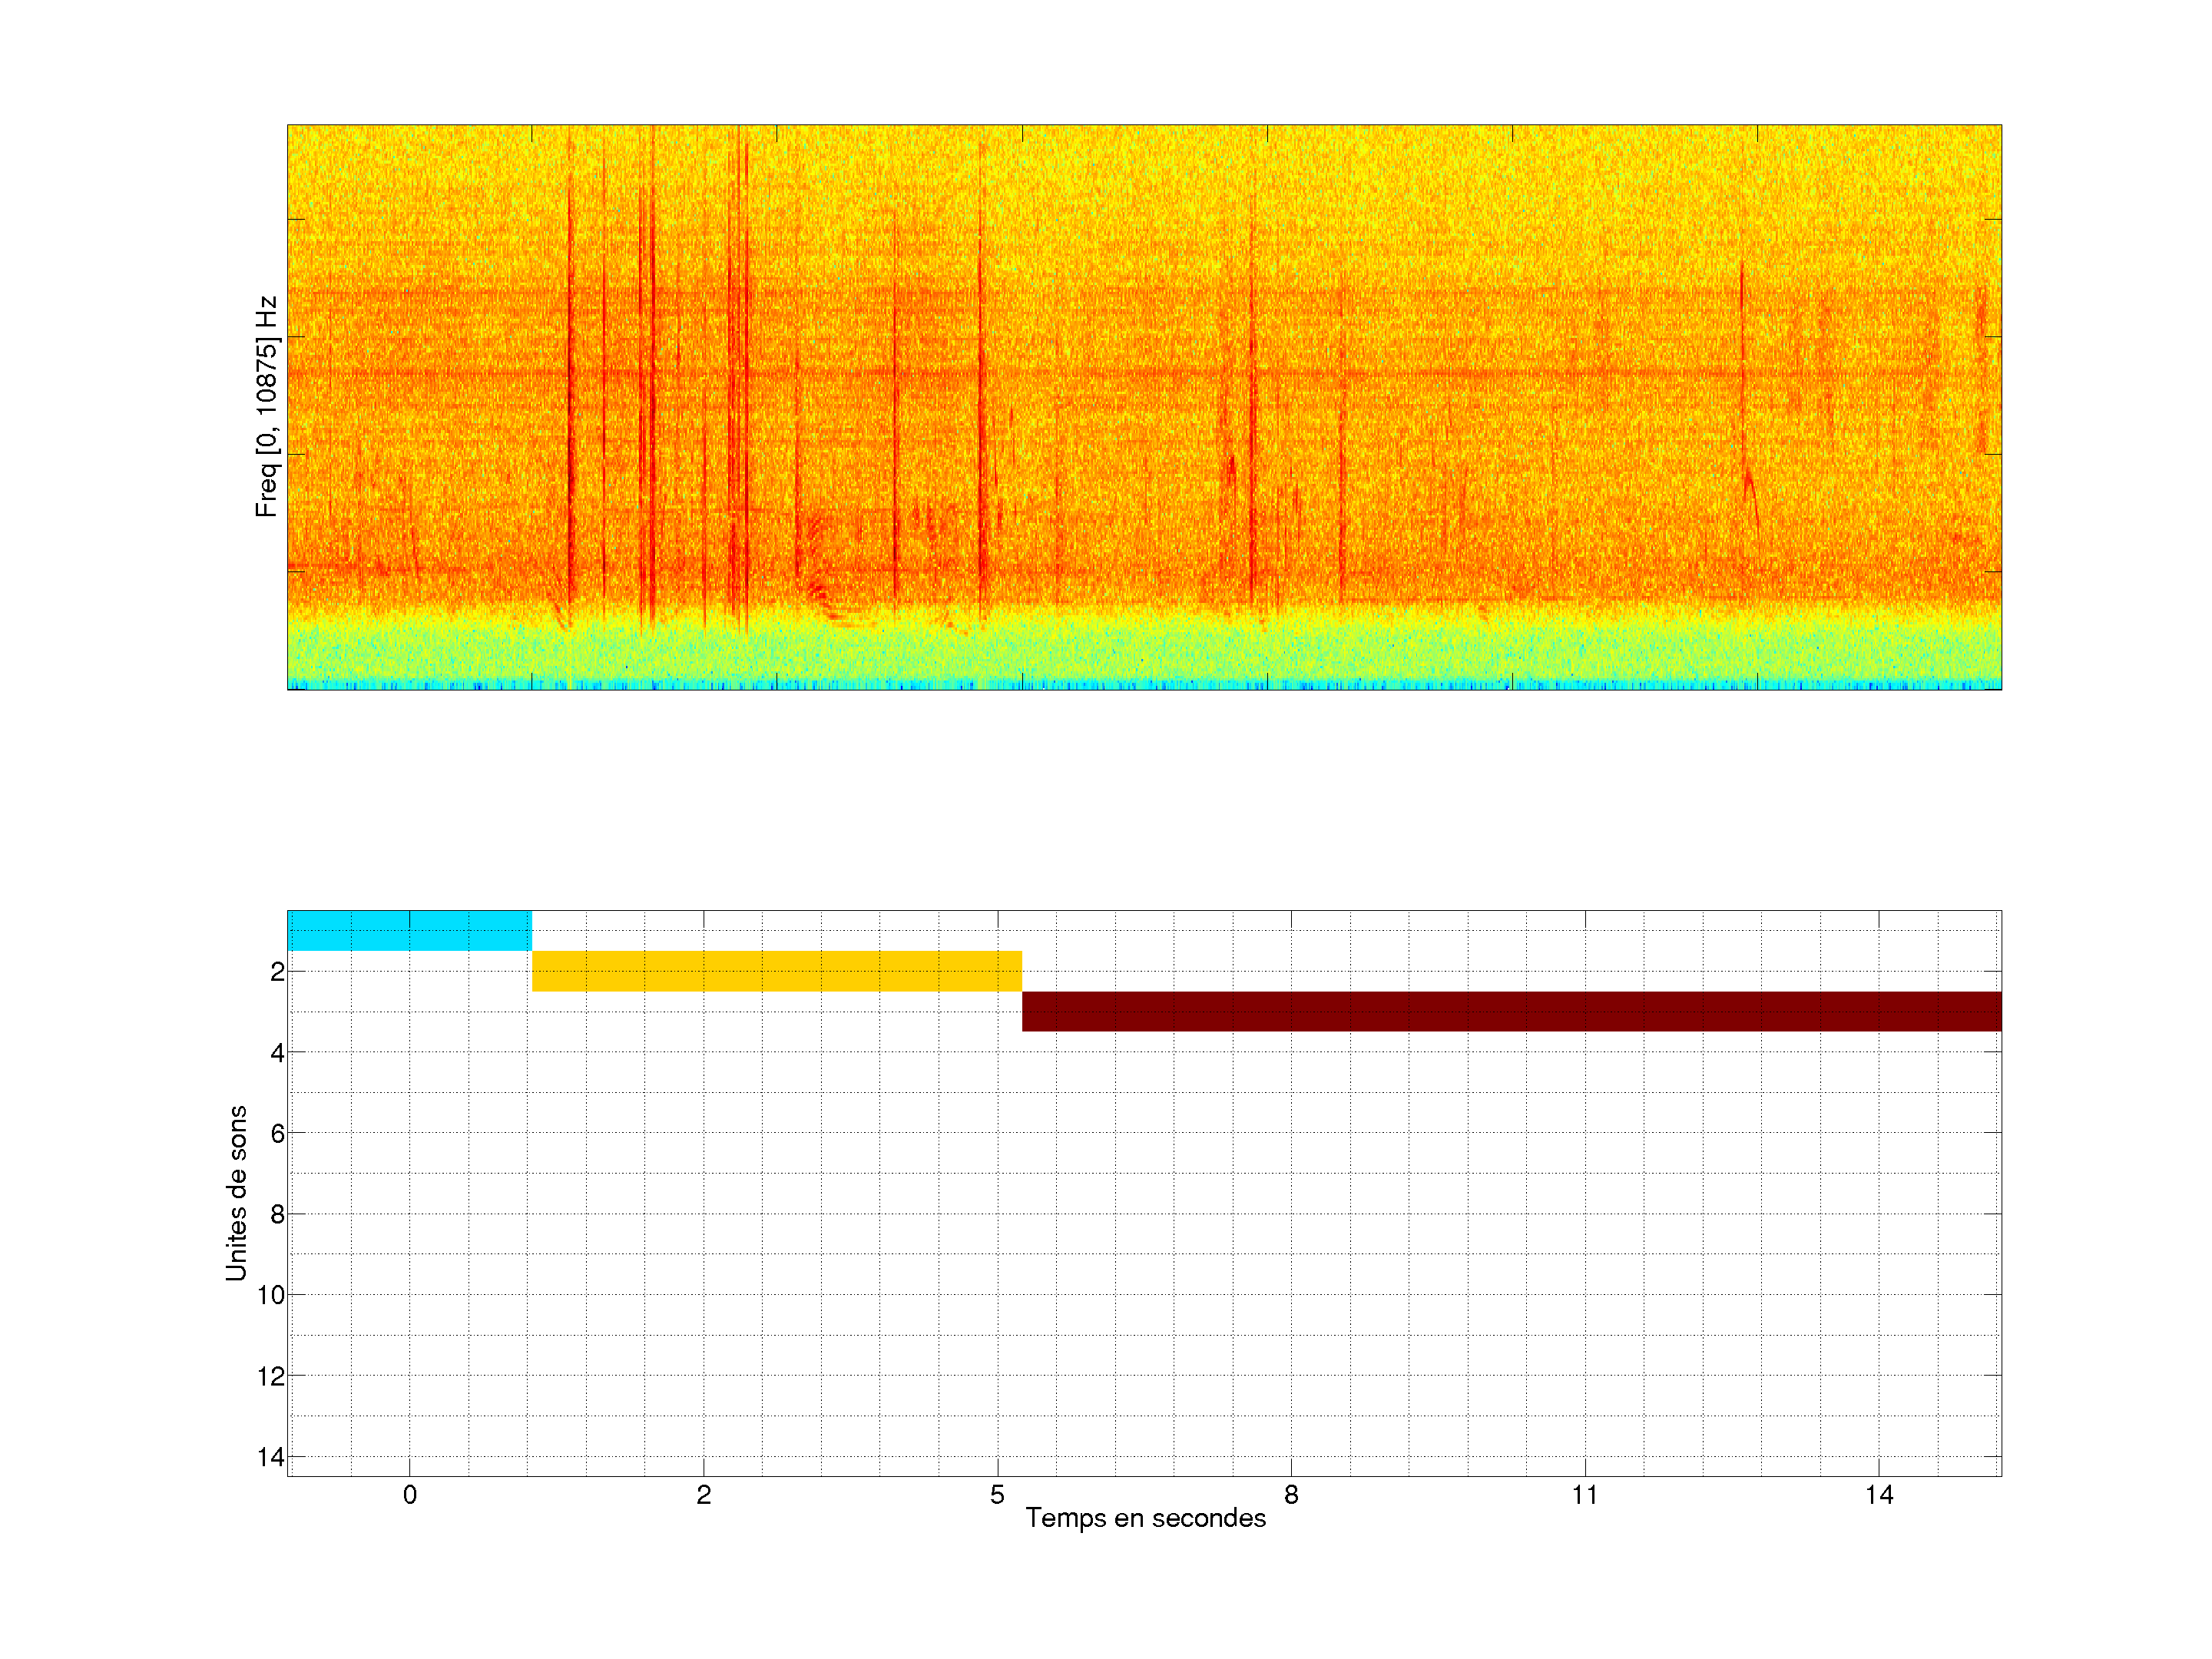Click x-axis tick label 8
Image resolution: width=2212 pixels, height=1659 pixels.
(x=1291, y=1495)
